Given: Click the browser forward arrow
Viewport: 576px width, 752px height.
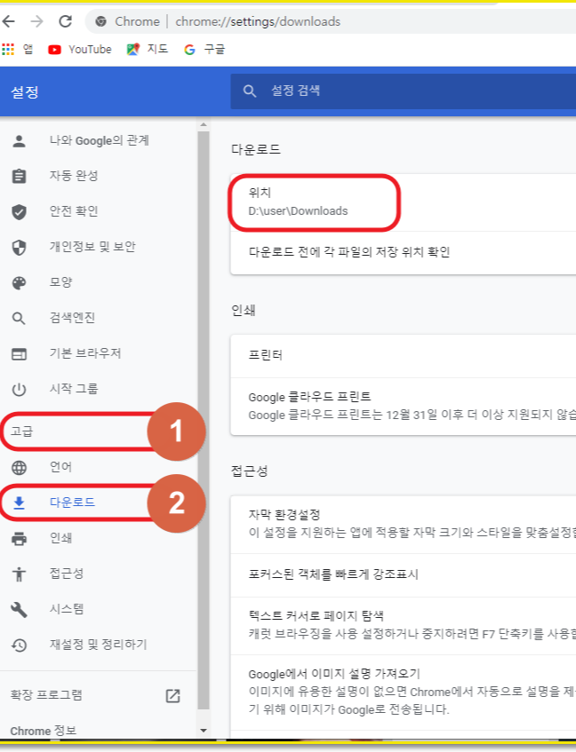Looking at the screenshot, I should pos(36,21).
